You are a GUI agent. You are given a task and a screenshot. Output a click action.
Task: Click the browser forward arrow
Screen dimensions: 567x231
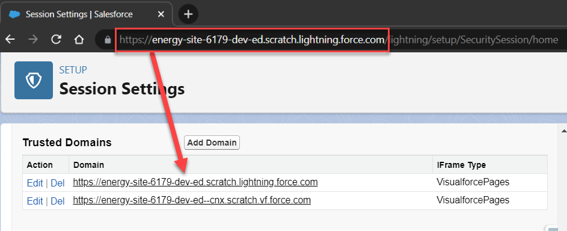tap(33, 40)
